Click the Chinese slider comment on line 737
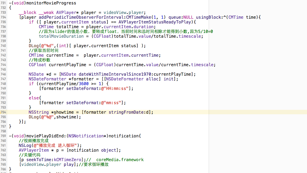The height and width of the screenshot is (173, 307). (x=126, y=31)
